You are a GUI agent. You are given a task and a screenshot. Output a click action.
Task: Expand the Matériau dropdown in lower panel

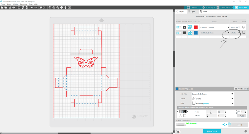pyautogui.click(x=232, y=94)
